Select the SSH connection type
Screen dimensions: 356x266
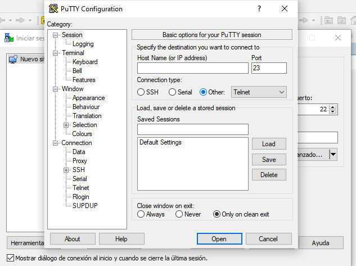[x=141, y=92]
